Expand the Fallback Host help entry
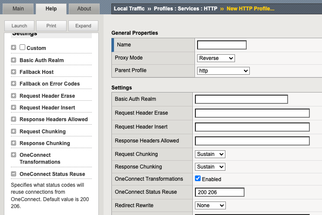322x215 pixels. click(13, 72)
